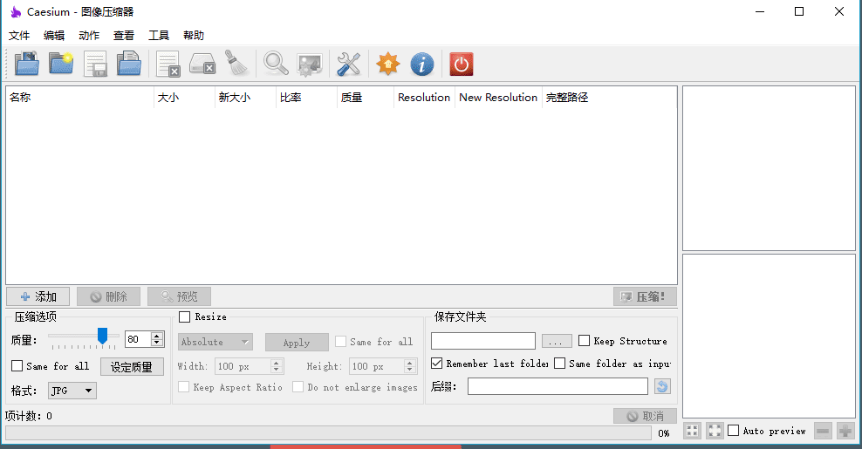
Task: Click the quality slider handle
Action: pyautogui.click(x=102, y=336)
